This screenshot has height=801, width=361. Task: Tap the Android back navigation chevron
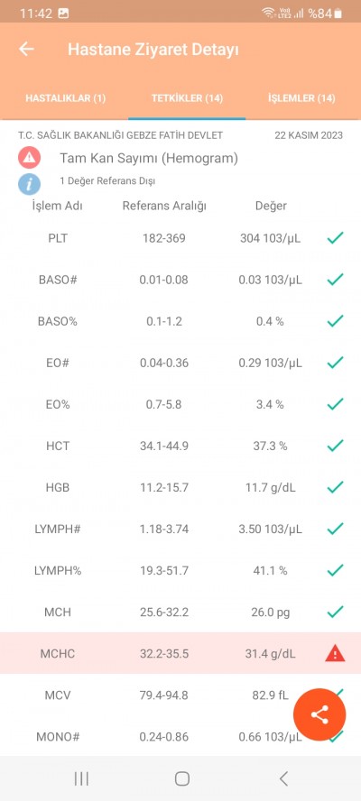click(x=283, y=778)
